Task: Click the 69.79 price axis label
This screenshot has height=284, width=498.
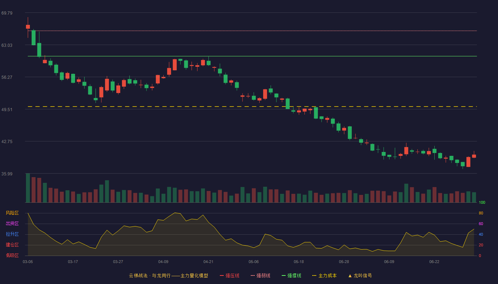Action: tap(7, 13)
